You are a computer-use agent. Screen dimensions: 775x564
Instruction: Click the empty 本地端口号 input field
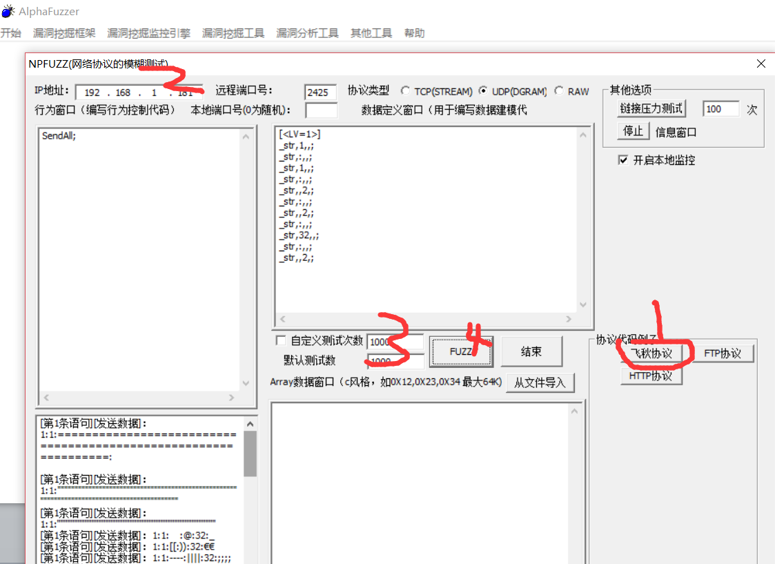pos(322,110)
